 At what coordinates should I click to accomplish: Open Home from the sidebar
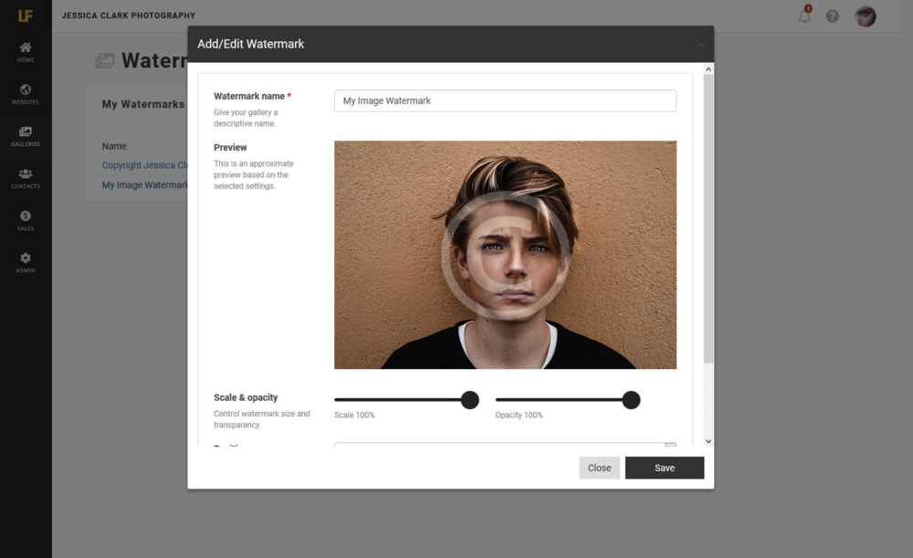tap(26, 52)
